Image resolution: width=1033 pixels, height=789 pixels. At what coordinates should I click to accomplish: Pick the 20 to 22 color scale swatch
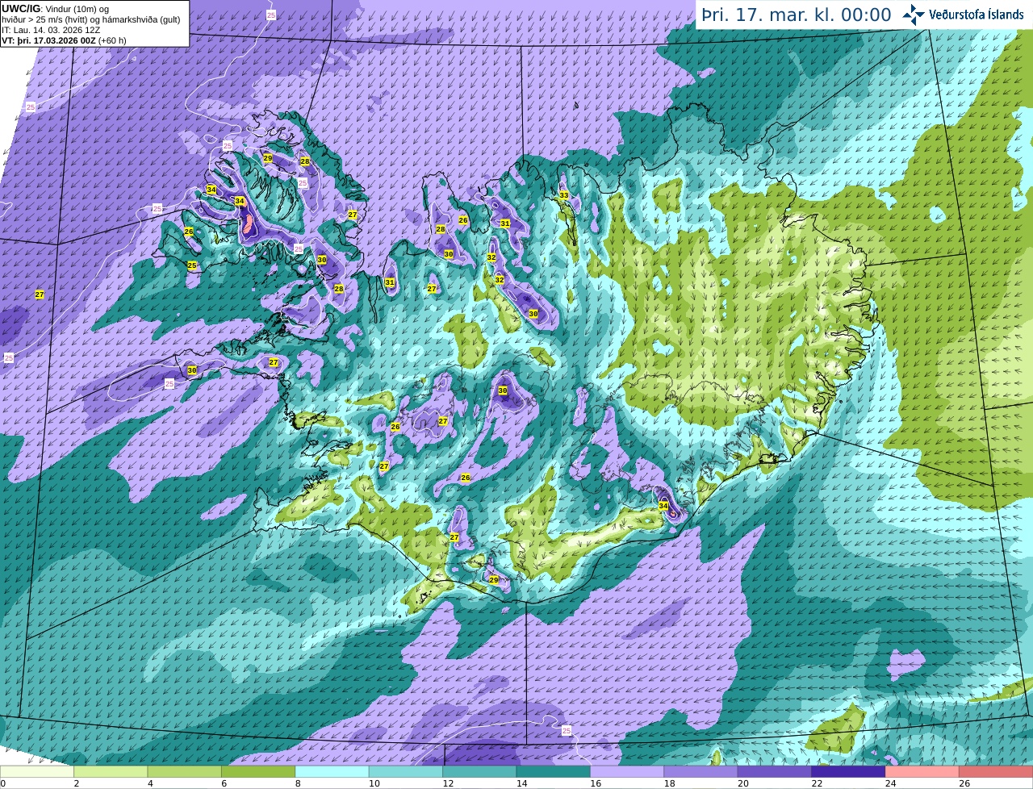(774, 772)
